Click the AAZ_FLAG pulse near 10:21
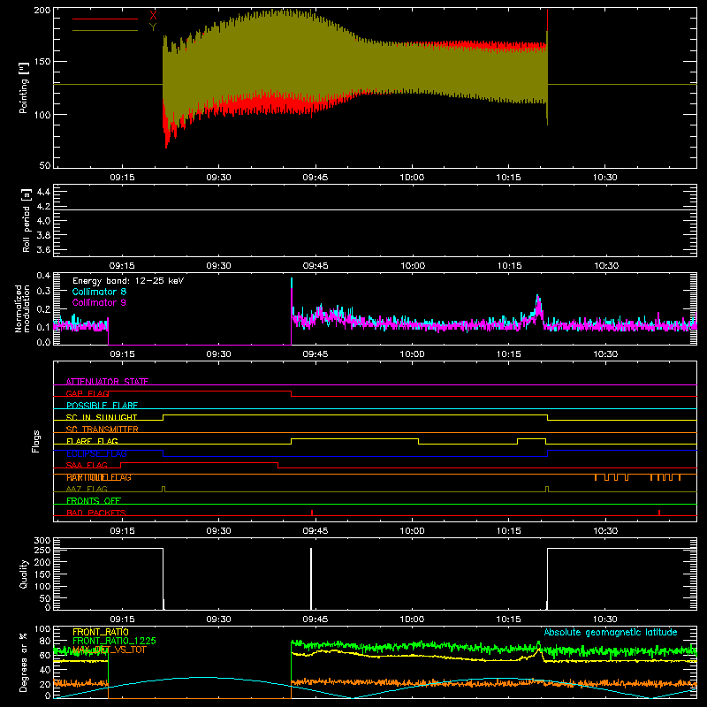This screenshot has height=707, width=707. [547, 489]
